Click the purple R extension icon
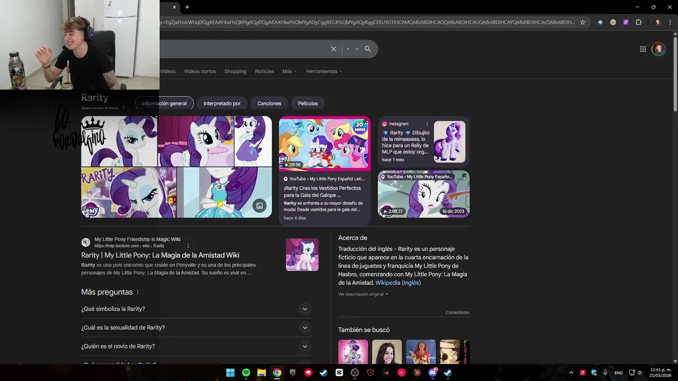 click(x=626, y=22)
